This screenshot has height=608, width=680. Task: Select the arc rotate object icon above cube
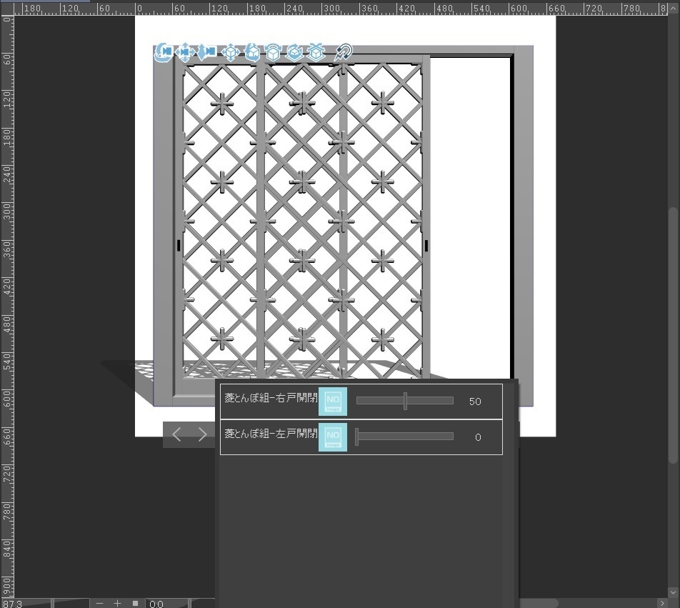273,52
